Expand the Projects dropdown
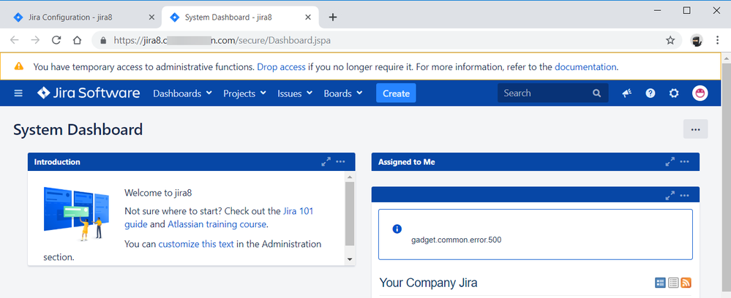The image size is (731, 298). [x=244, y=93]
